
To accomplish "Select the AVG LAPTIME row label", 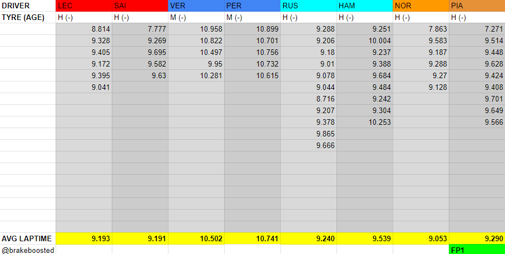I will pos(28,238).
